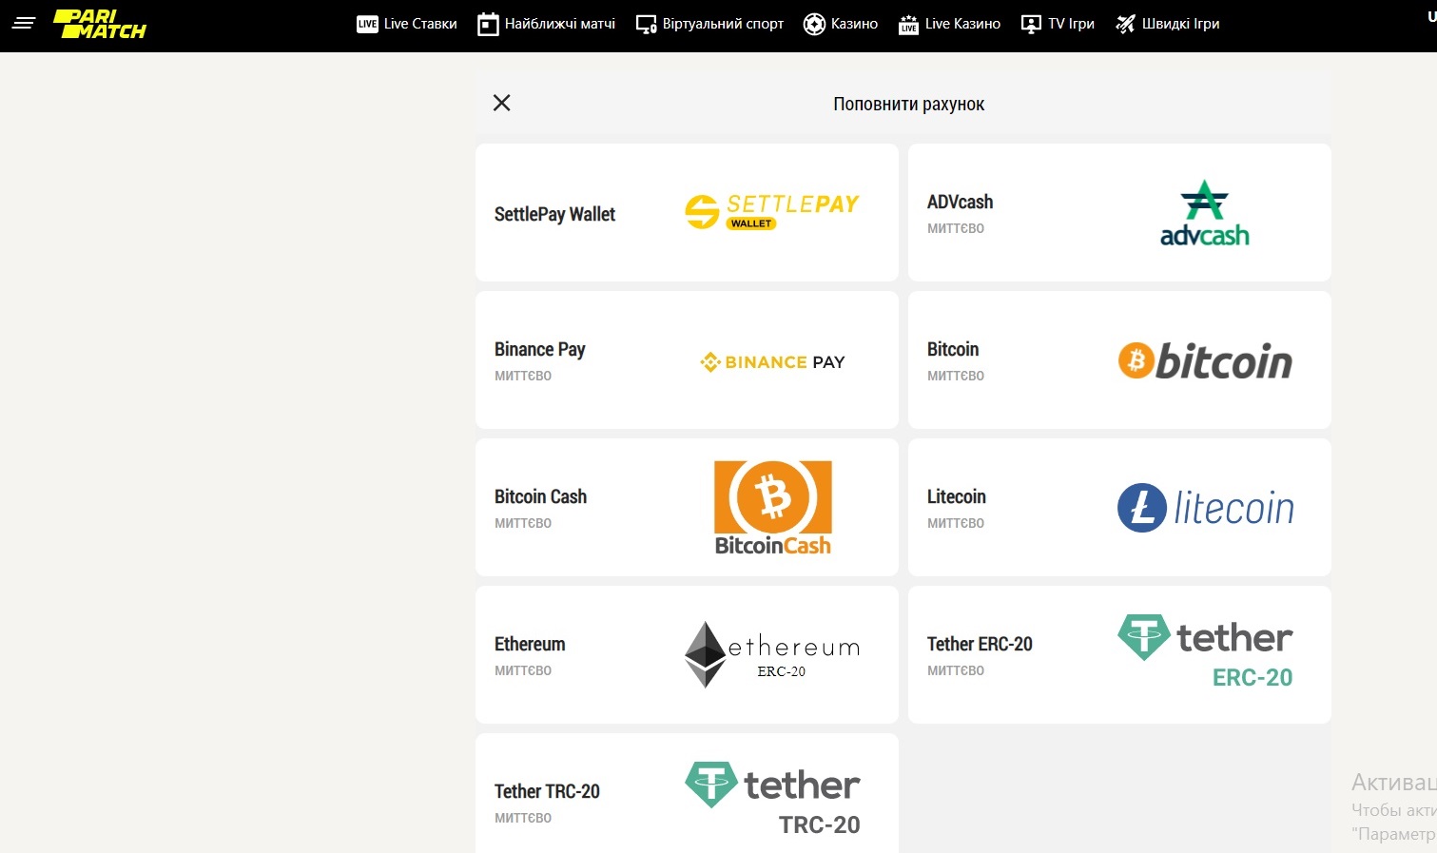Click the advcash logo
This screenshot has height=853, width=1437.
1204,213
